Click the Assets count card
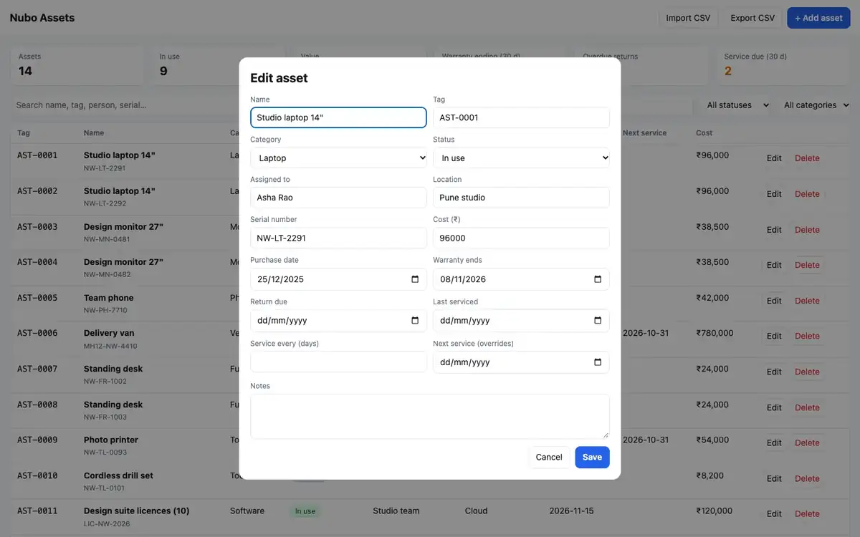 point(77,65)
